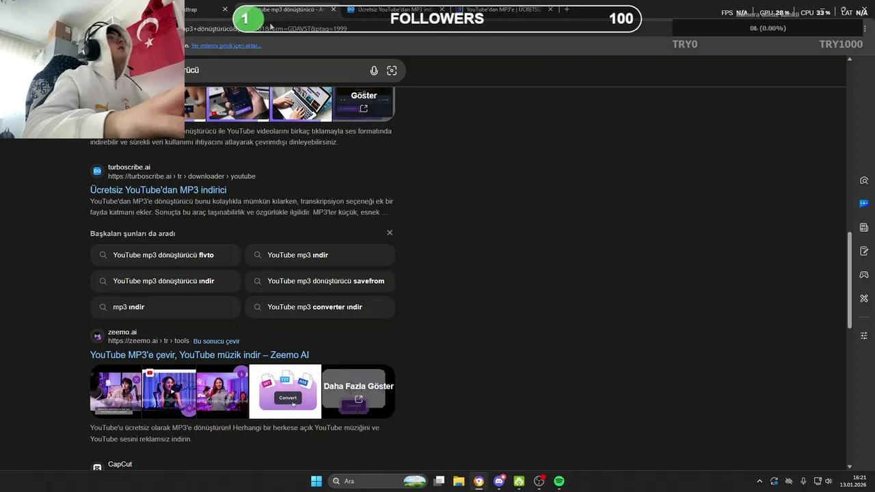Click the 'zeemo.ai' site name
This screenshot has width=875, height=492.
tap(122, 332)
